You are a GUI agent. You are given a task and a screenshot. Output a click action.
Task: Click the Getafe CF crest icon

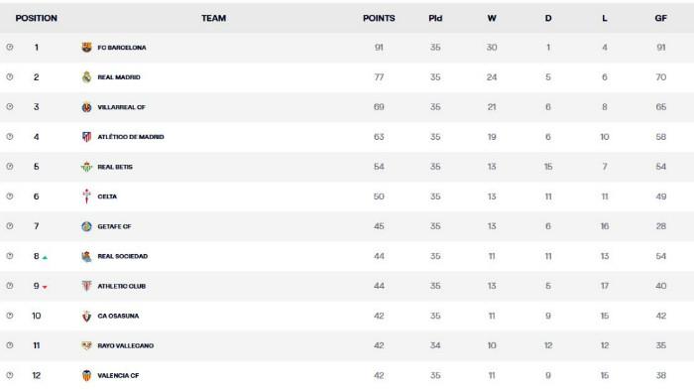(87, 226)
